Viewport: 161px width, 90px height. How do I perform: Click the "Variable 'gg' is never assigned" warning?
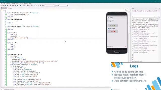pyautogui.click(x=146, y=11)
